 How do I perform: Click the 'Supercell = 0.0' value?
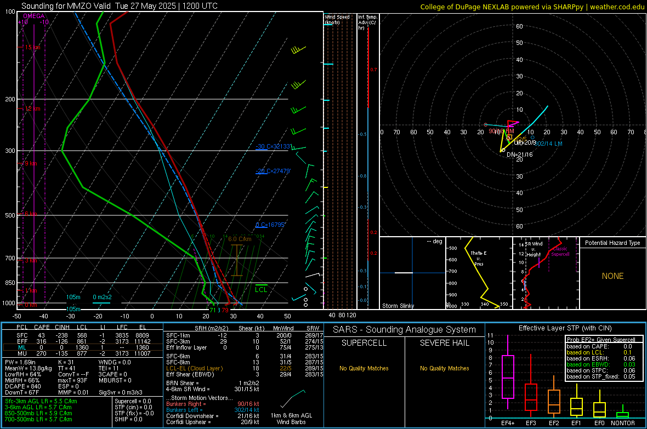point(133,401)
